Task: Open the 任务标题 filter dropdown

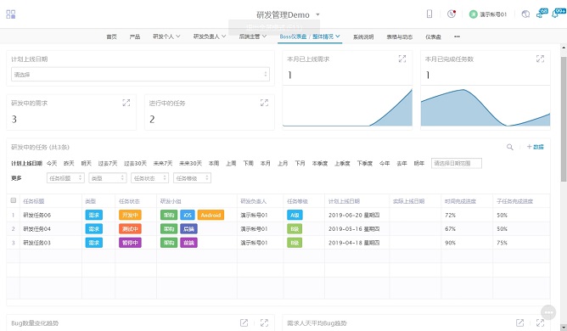Action: (x=65, y=178)
